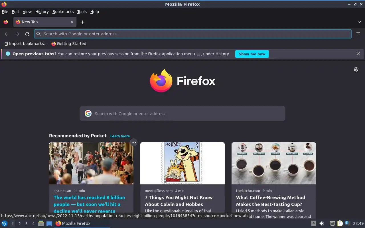Select the New Tab tab

tap(44, 22)
